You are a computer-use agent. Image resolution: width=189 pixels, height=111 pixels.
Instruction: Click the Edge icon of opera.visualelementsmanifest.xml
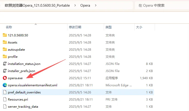5,85
